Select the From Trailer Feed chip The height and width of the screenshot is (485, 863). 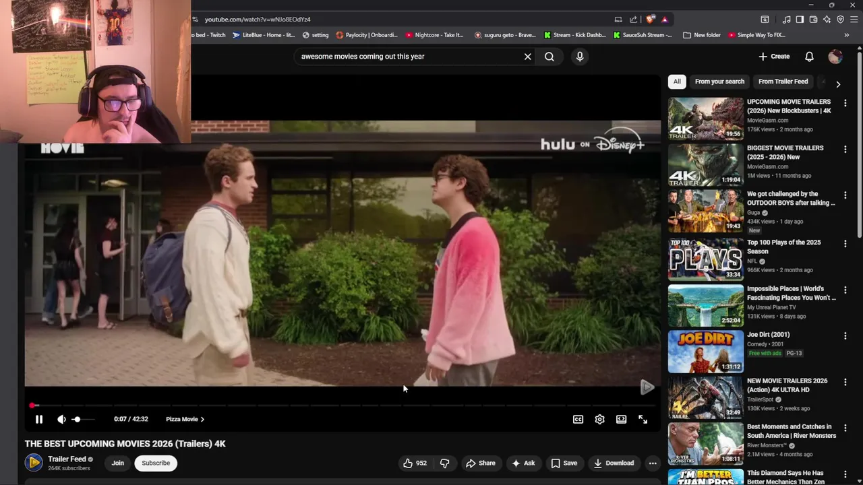(x=783, y=82)
